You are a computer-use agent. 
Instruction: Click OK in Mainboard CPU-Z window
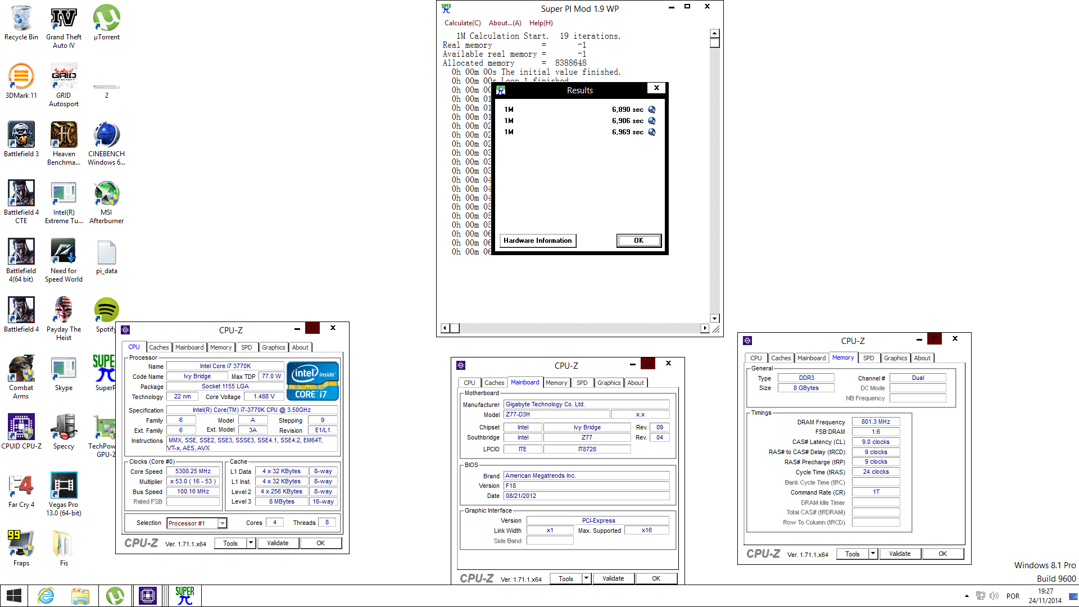[x=656, y=578]
